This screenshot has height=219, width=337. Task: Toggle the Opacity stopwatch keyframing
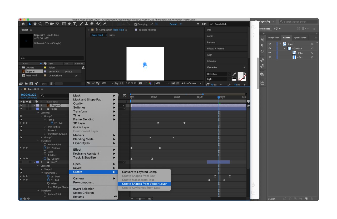click(45, 159)
